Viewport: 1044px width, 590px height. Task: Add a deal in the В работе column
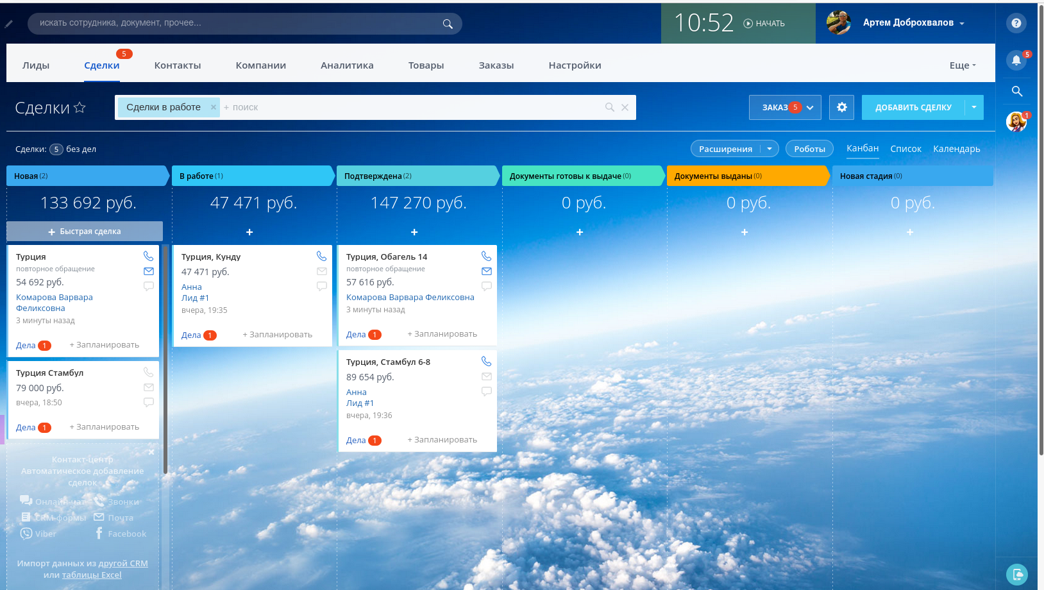tap(249, 232)
